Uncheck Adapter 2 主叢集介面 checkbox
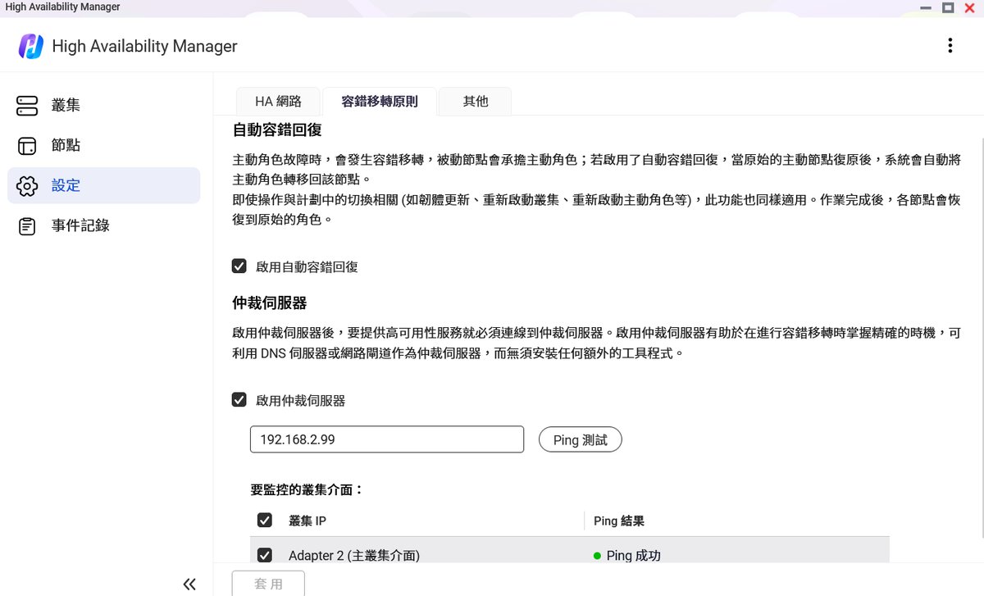Screen dimensions: 984x596 [264, 555]
